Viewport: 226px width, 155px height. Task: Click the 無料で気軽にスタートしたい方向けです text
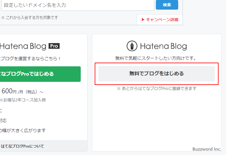[156, 58]
